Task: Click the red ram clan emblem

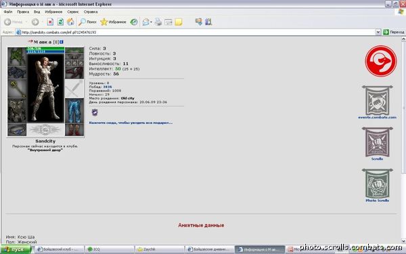Action: pyautogui.click(x=380, y=61)
